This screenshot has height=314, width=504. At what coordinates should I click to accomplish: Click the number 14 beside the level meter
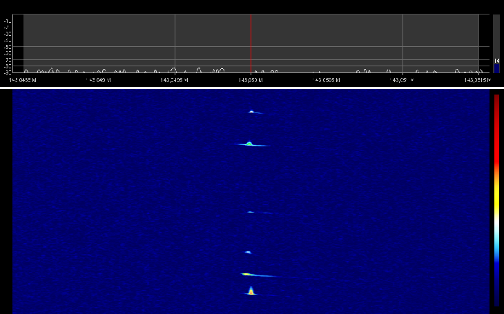[497, 61]
